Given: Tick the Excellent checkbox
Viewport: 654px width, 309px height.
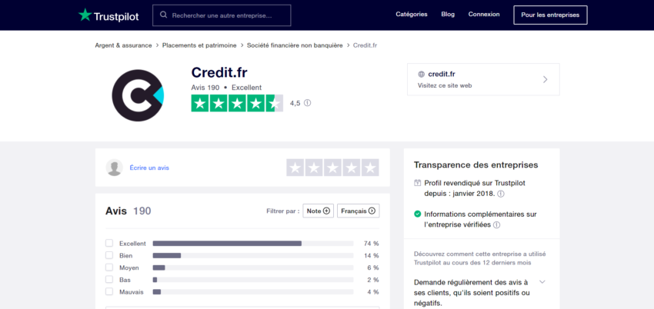Looking at the screenshot, I should [109, 243].
